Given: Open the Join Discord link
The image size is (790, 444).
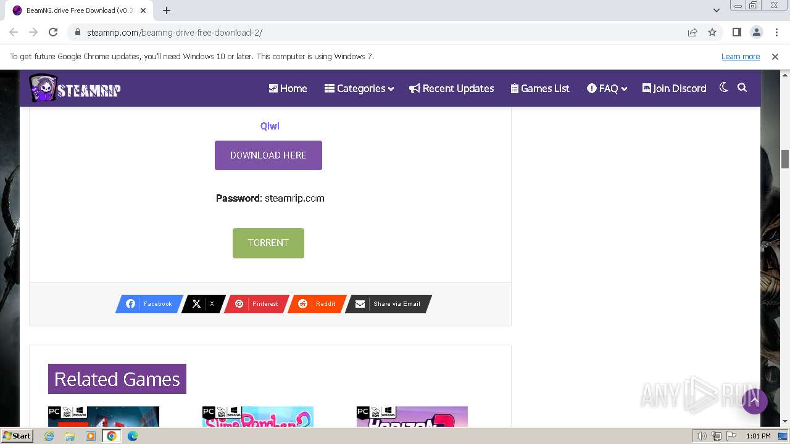Looking at the screenshot, I should pyautogui.click(x=674, y=88).
